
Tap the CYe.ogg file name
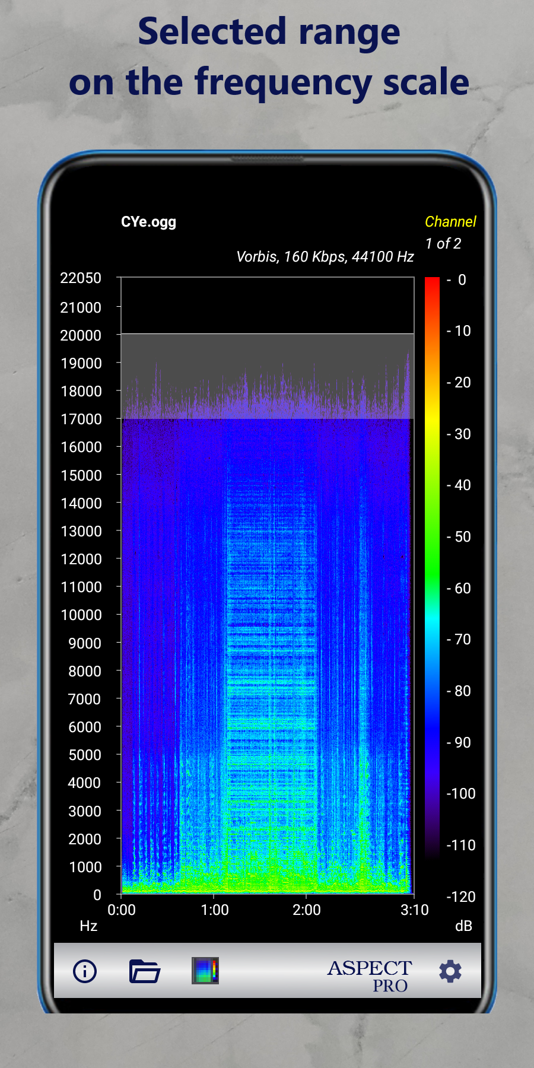point(148,222)
